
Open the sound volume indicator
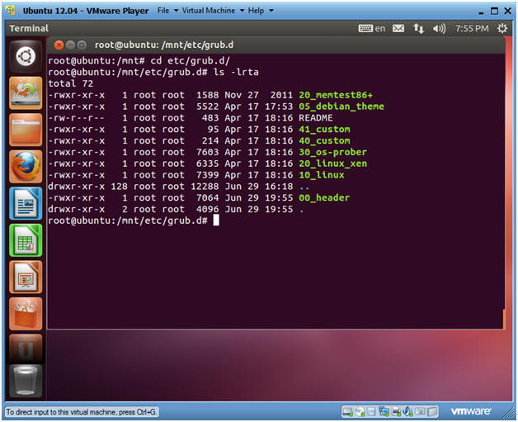click(439, 28)
